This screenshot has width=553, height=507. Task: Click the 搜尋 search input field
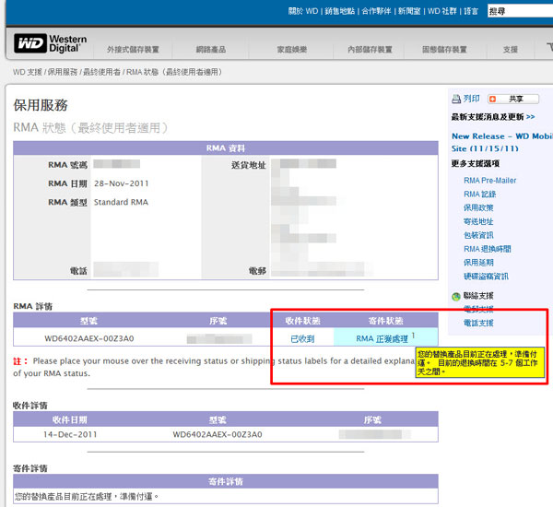pyautogui.click(x=520, y=11)
